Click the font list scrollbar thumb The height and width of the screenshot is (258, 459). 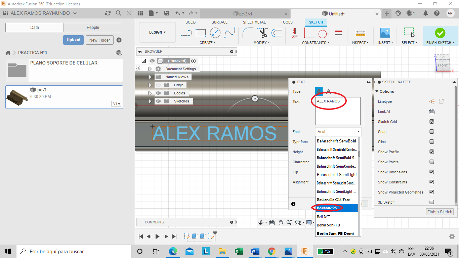tap(359, 154)
